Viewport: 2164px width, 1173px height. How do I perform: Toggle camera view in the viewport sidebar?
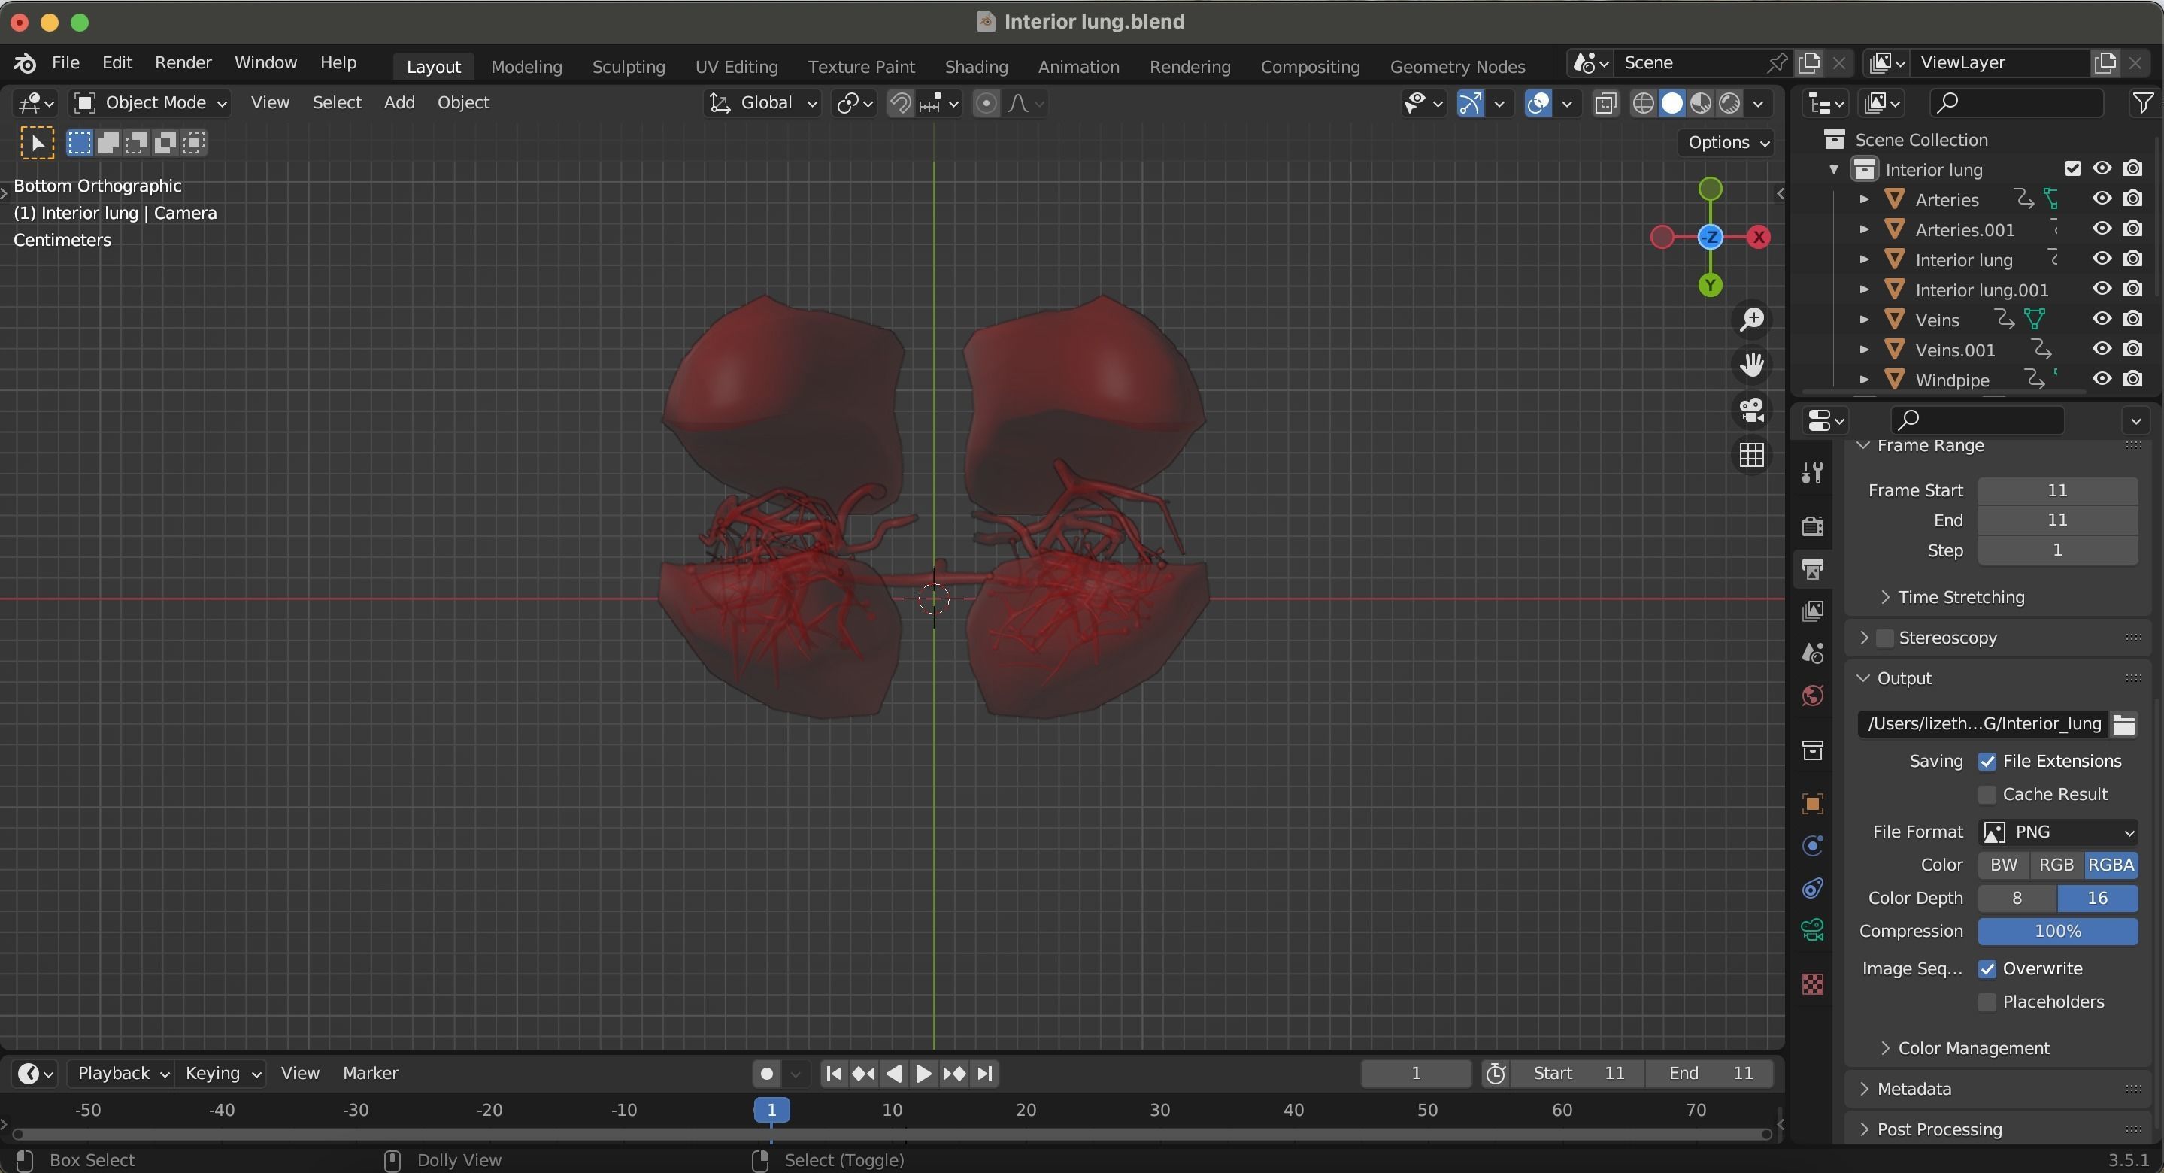[1753, 411]
